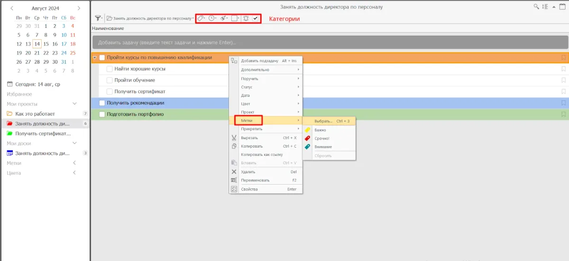Click the tags (label) toolbar icon
Image resolution: width=569 pixels, height=261 pixels.
(200, 19)
